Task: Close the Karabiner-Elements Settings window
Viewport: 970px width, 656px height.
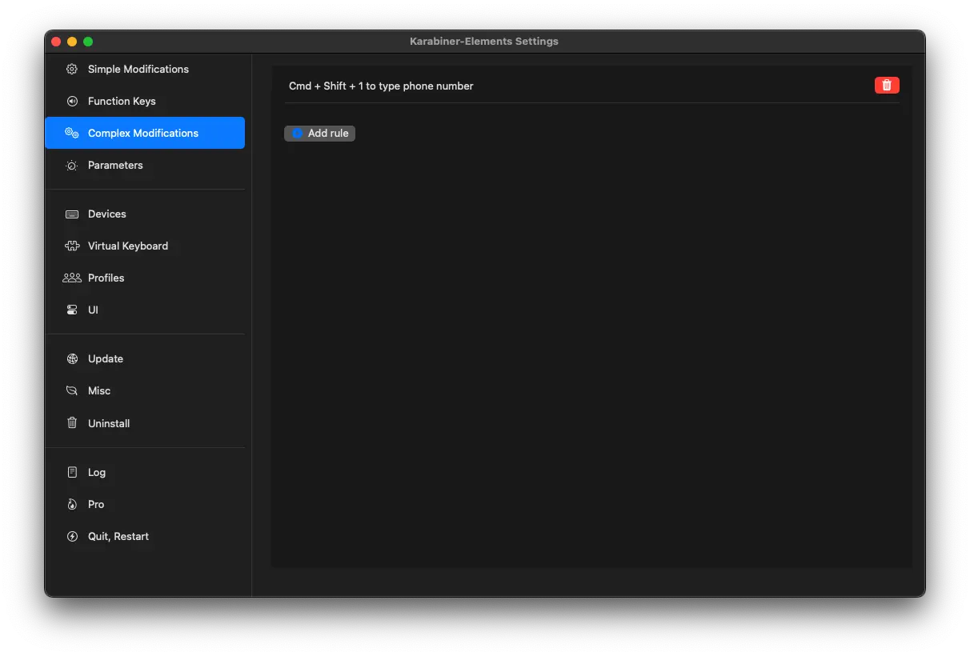Action: pos(56,42)
